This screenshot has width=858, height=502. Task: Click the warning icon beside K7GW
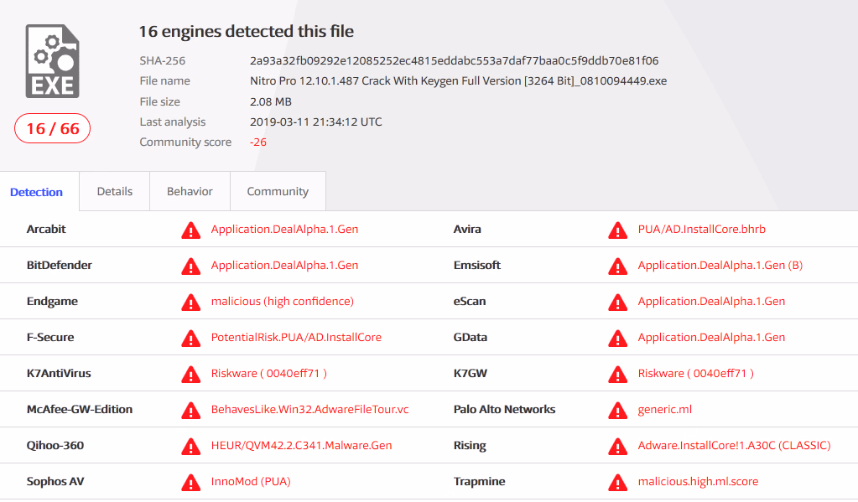(617, 374)
